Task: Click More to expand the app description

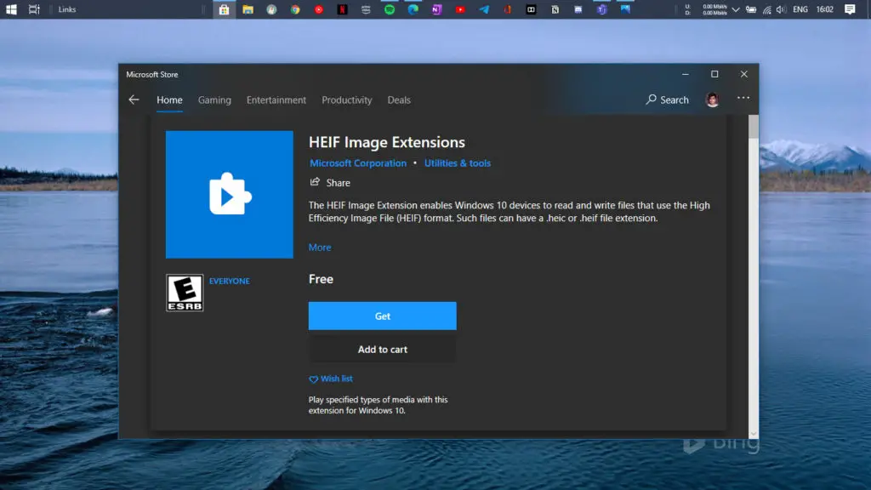Action: 319,247
